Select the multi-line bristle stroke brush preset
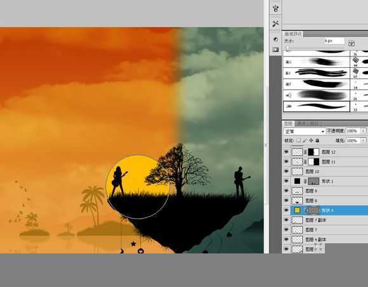 [317, 73]
